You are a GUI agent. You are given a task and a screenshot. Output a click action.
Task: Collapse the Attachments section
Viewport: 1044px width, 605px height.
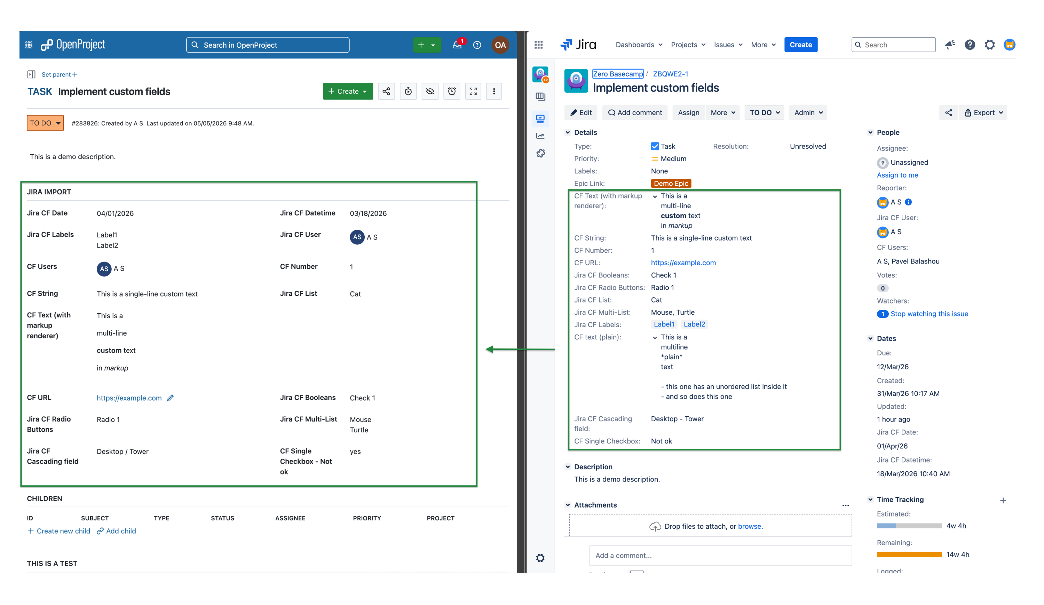point(568,505)
